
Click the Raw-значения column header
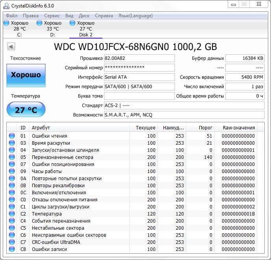pos(236,128)
